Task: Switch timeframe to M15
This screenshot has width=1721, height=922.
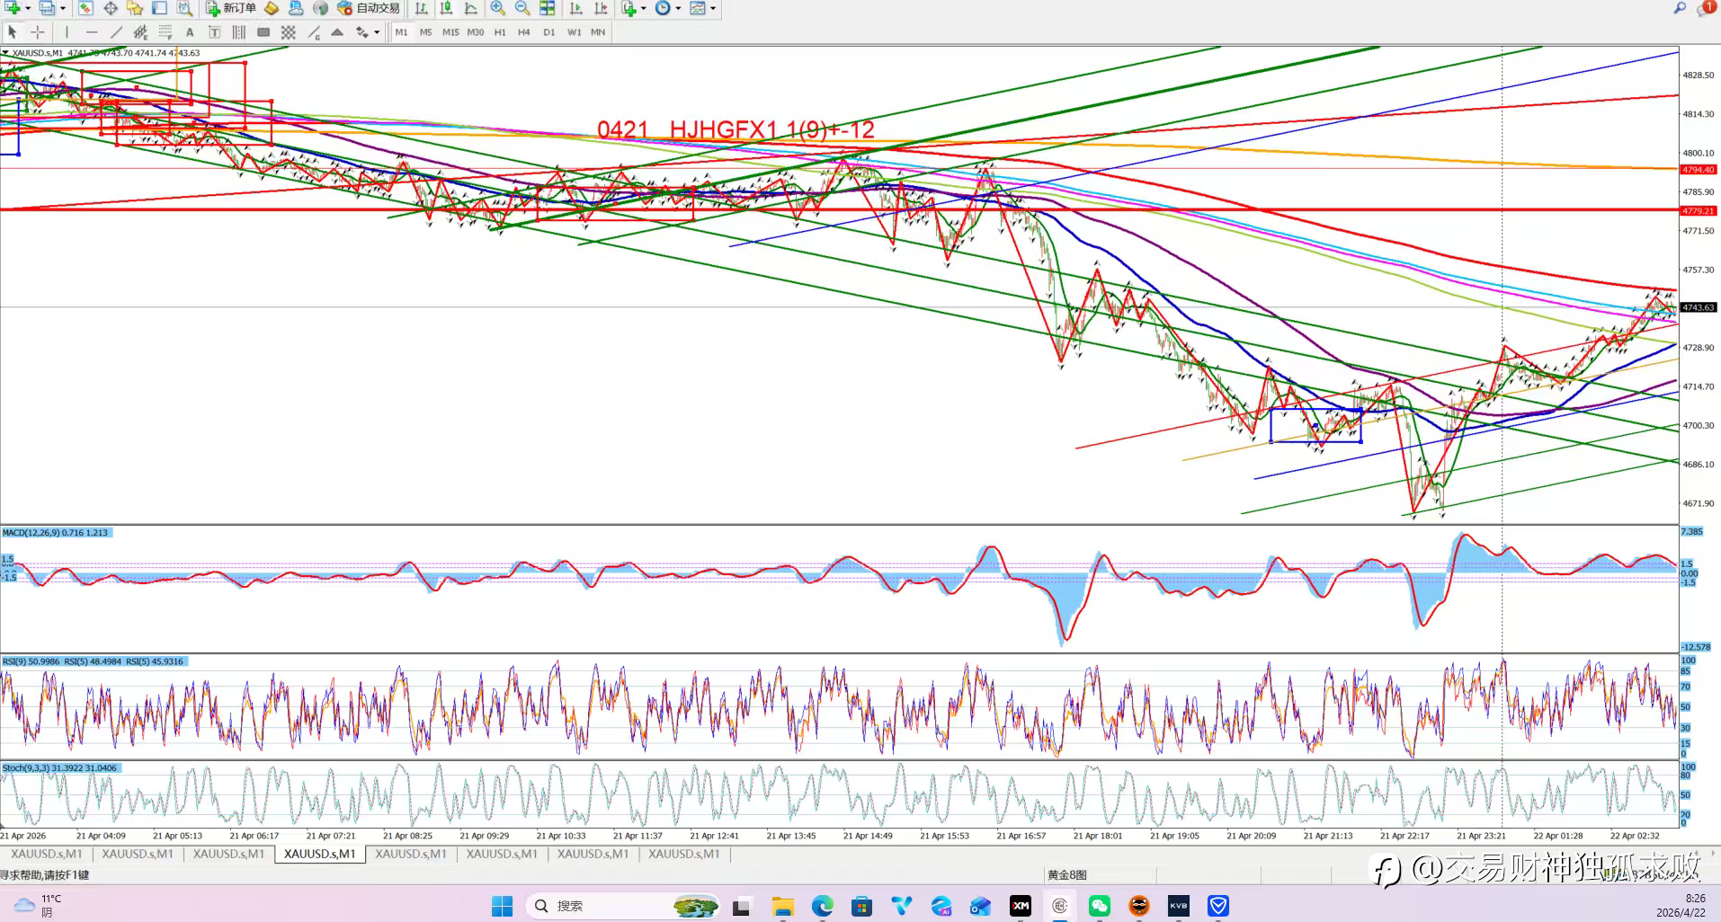Action: [x=450, y=32]
